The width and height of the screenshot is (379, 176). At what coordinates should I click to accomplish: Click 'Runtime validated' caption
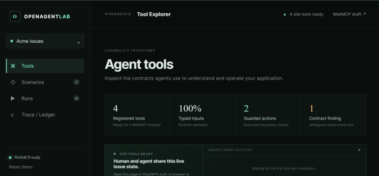[x=193, y=125]
